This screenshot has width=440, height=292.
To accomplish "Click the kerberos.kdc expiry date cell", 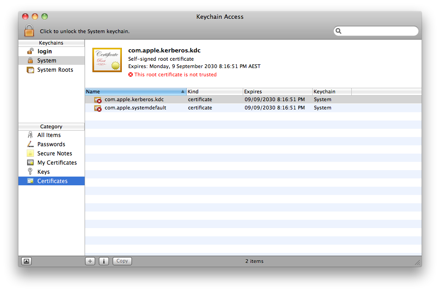I will tap(275, 99).
